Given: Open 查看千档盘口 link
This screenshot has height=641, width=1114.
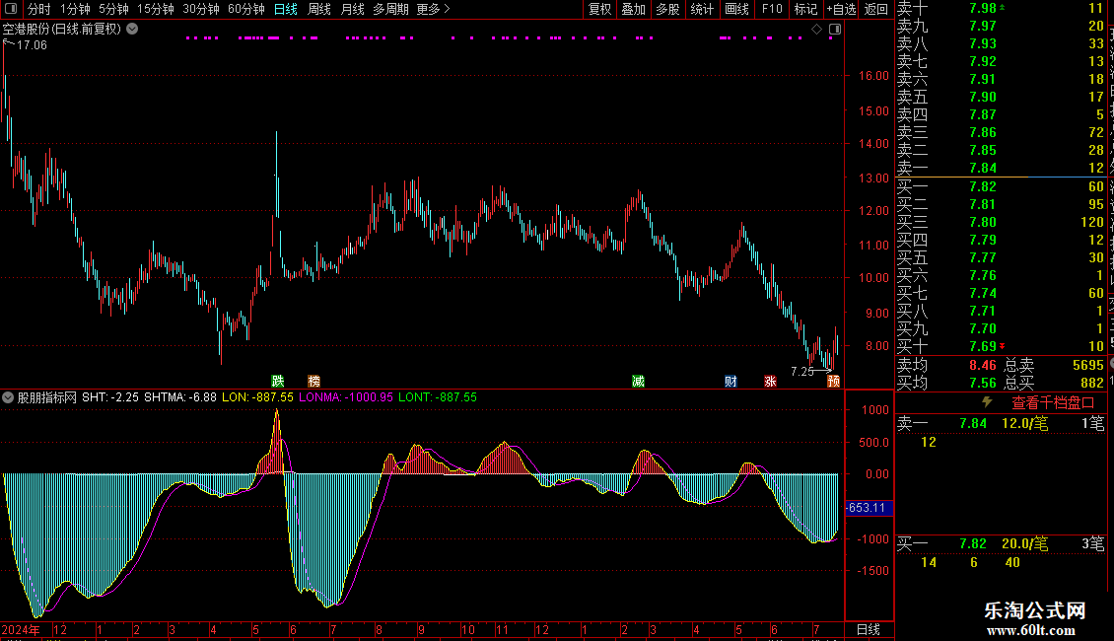Looking at the screenshot, I should (x=1053, y=403).
